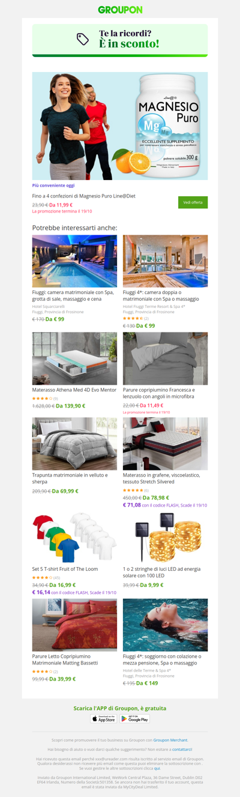The height and width of the screenshot is (797, 240).
Task: Click the price tag icon in the banner
Action: pos(83,40)
